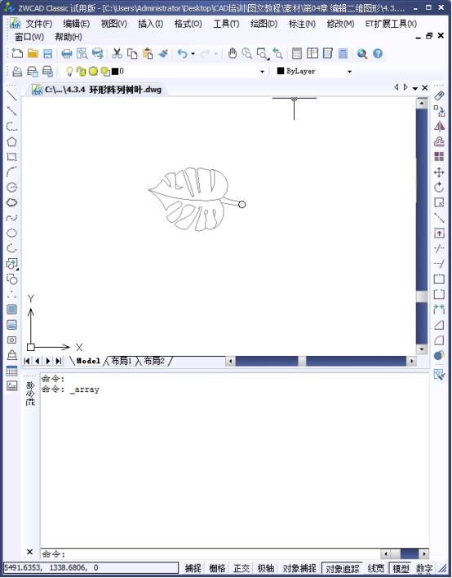
Task: Click the Copy objects tool
Action: [439, 111]
